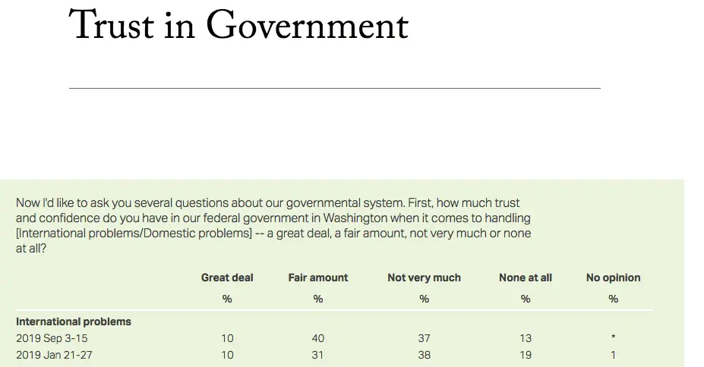
Task: Click the Fair amount value 40 for Sep 2019
Action: (x=318, y=338)
